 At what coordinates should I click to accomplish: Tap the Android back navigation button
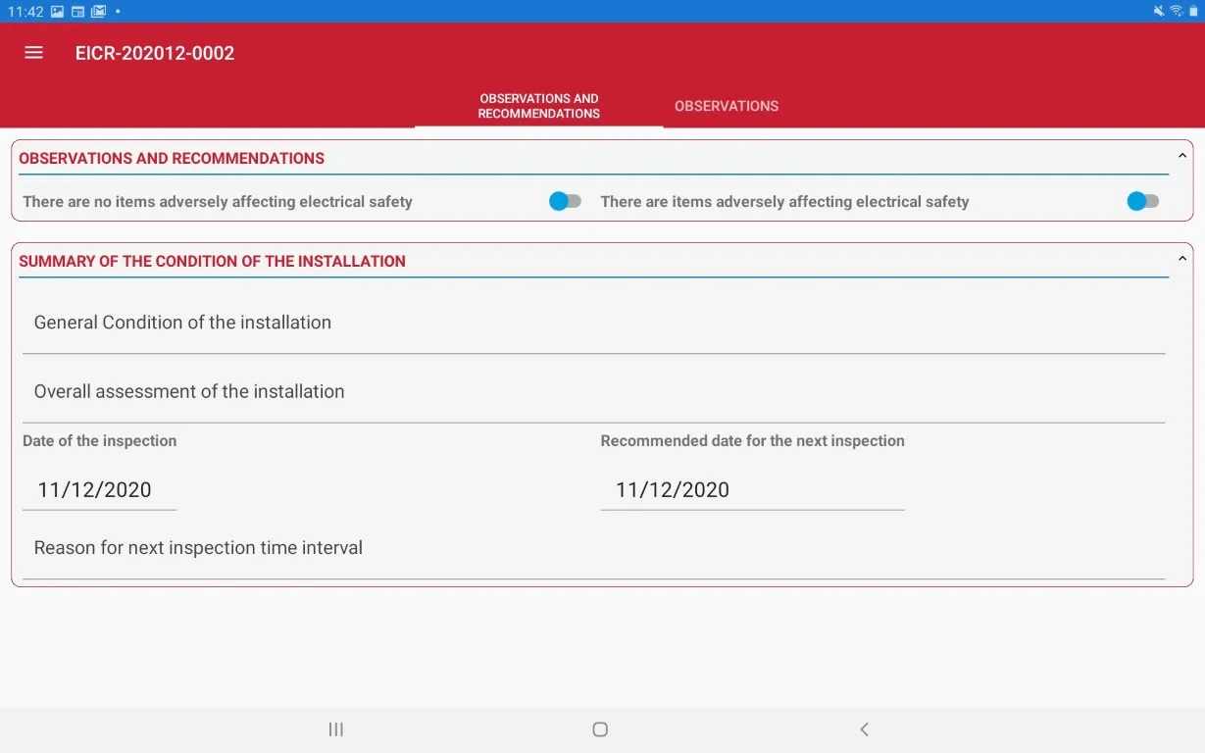click(x=864, y=729)
